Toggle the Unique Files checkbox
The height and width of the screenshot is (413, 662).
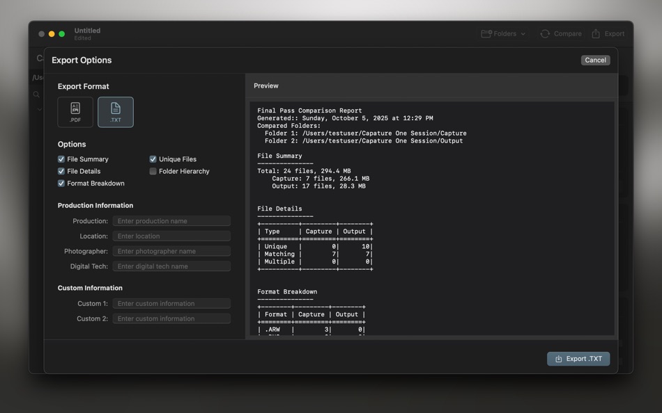coord(153,159)
